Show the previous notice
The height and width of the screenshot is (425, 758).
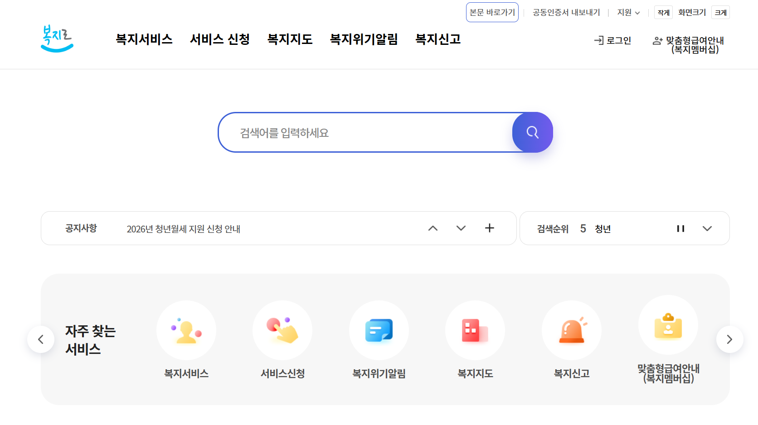tap(433, 228)
